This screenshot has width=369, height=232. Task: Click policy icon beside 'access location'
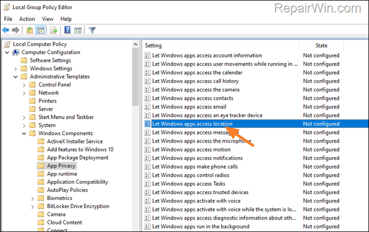coord(148,124)
